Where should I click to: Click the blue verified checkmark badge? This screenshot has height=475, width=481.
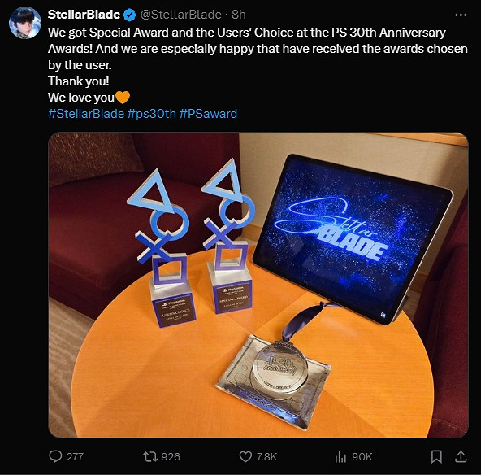(130, 15)
